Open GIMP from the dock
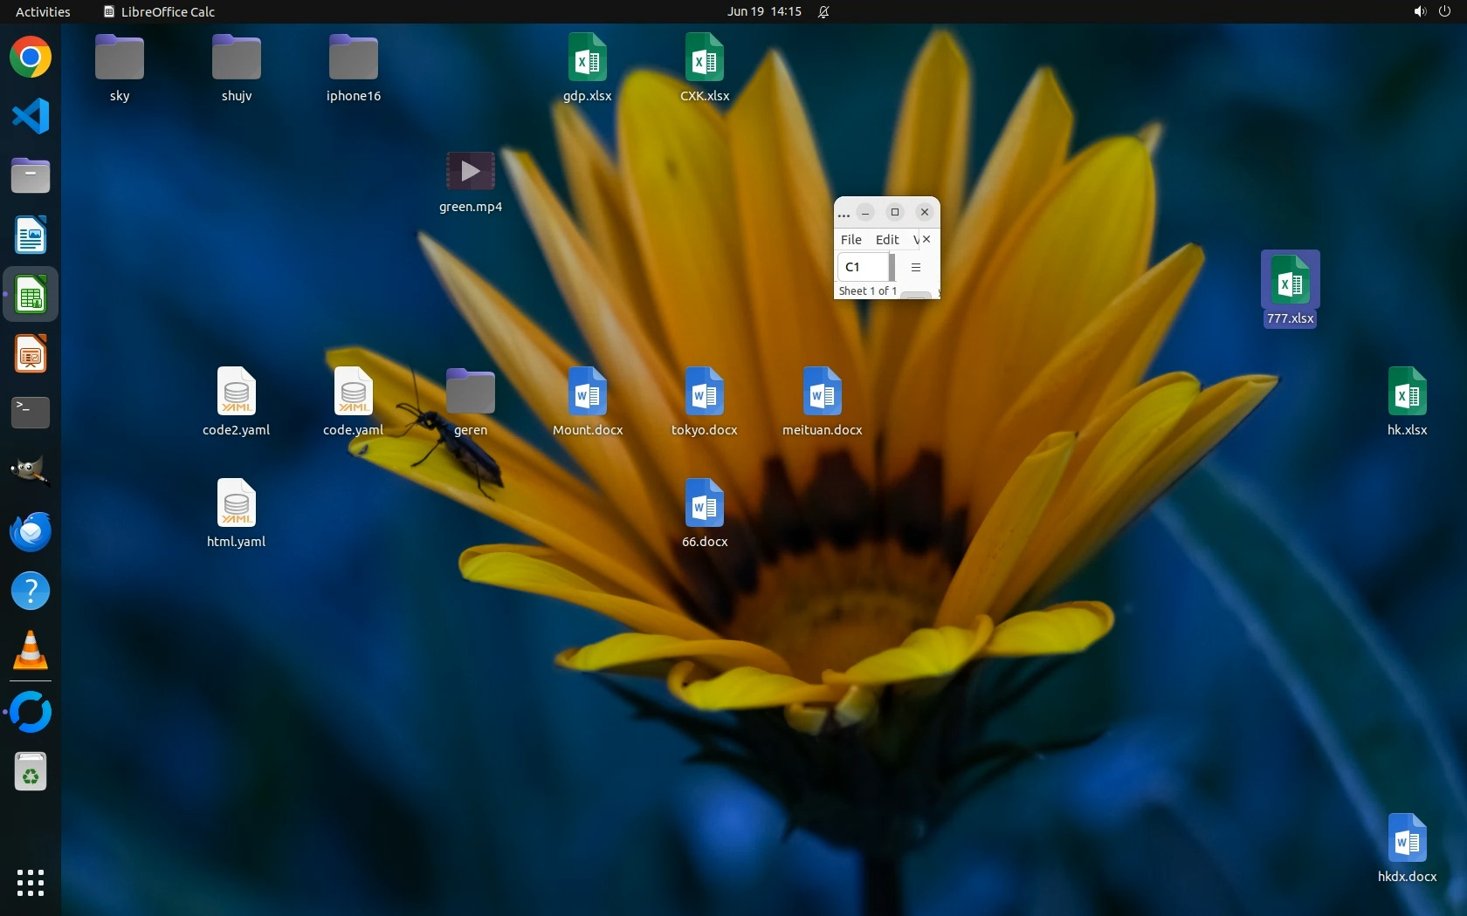The image size is (1467, 916). point(31,472)
